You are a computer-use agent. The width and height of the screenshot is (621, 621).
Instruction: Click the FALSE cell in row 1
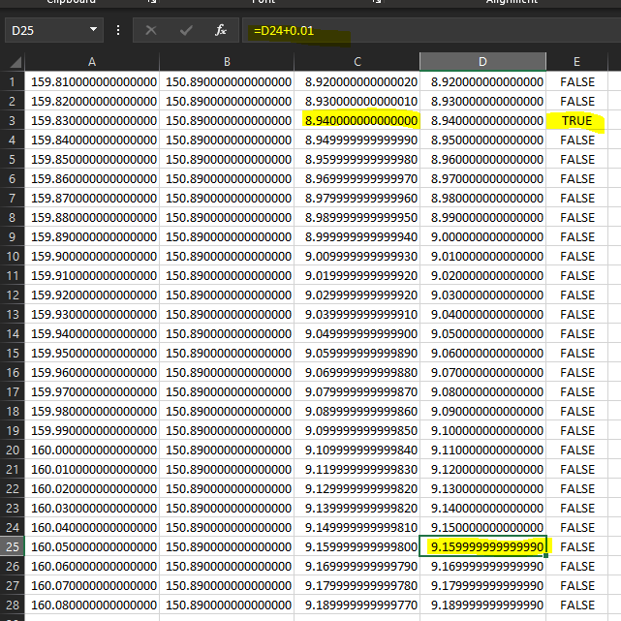[x=577, y=82]
